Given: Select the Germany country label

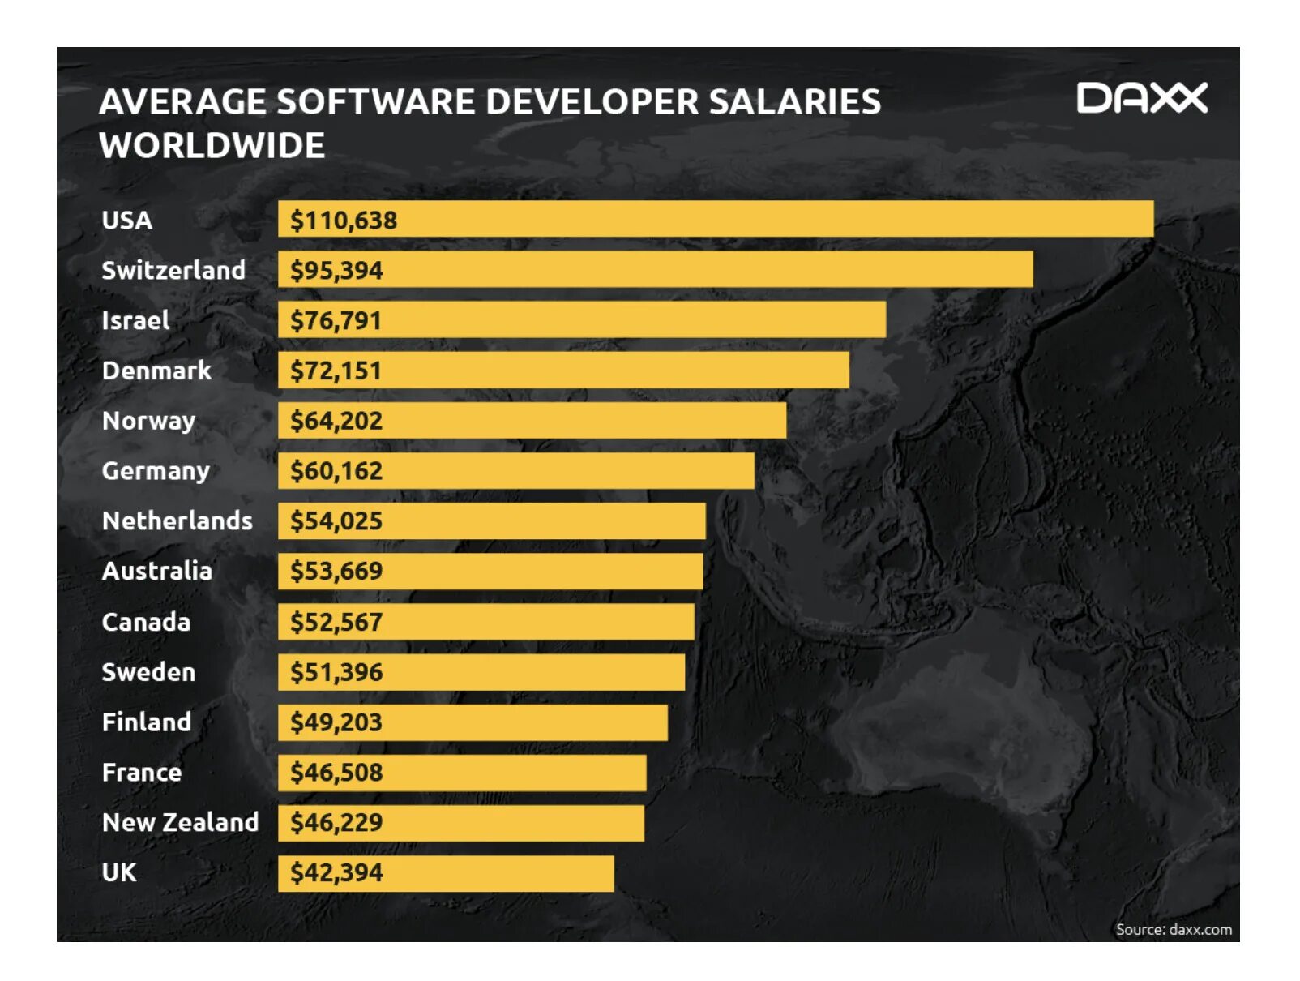Looking at the screenshot, I should [x=156, y=472].
